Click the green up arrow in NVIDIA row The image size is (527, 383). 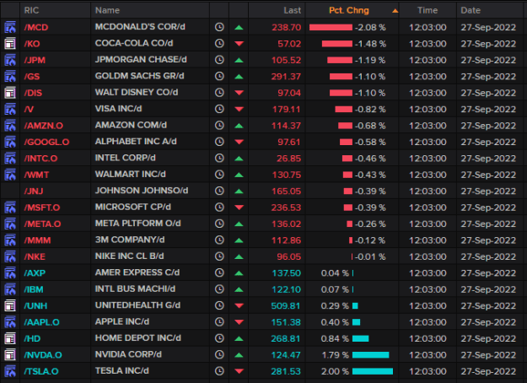tap(239, 355)
